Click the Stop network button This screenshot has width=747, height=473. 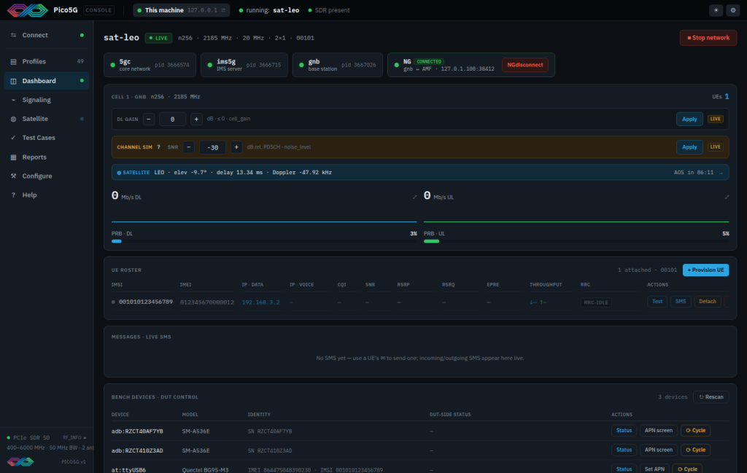point(708,38)
